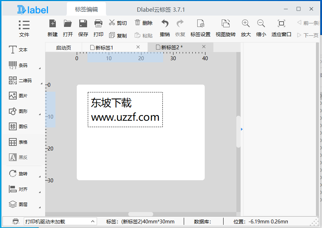The height and width of the screenshot is (228, 322).
Task: Zoom out with 缩小
Action: [x=261, y=28]
